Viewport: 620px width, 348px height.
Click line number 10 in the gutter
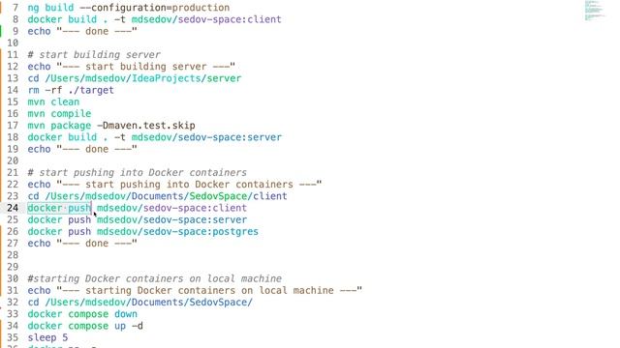[13, 43]
